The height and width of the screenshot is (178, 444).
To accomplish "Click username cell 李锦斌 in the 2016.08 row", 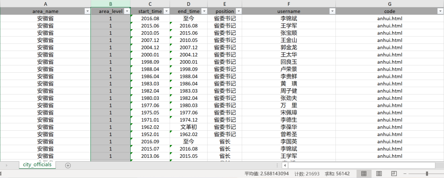I will point(289,18).
